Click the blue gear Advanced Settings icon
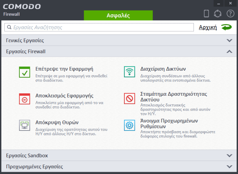This screenshot has height=174, width=238. (130, 125)
